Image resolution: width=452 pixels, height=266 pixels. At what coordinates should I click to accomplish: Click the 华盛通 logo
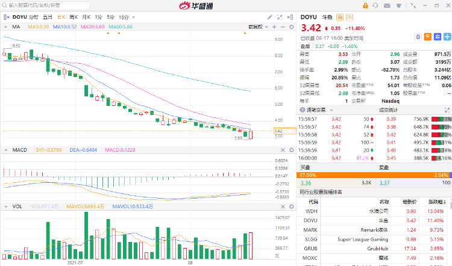pyautogui.click(x=196, y=5)
